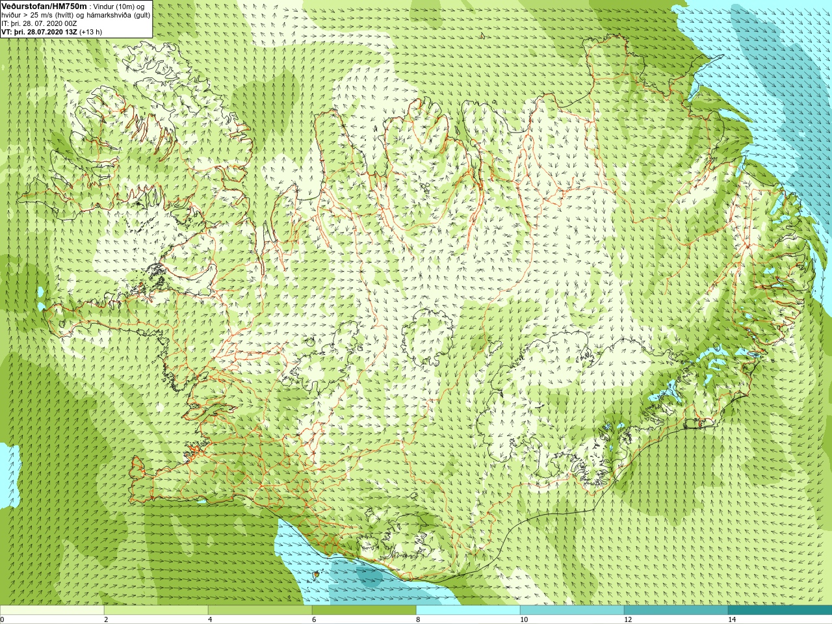
Task: Click the 'IT: þri. 28. 07. 2020 00Z' line
Action: tap(39, 23)
